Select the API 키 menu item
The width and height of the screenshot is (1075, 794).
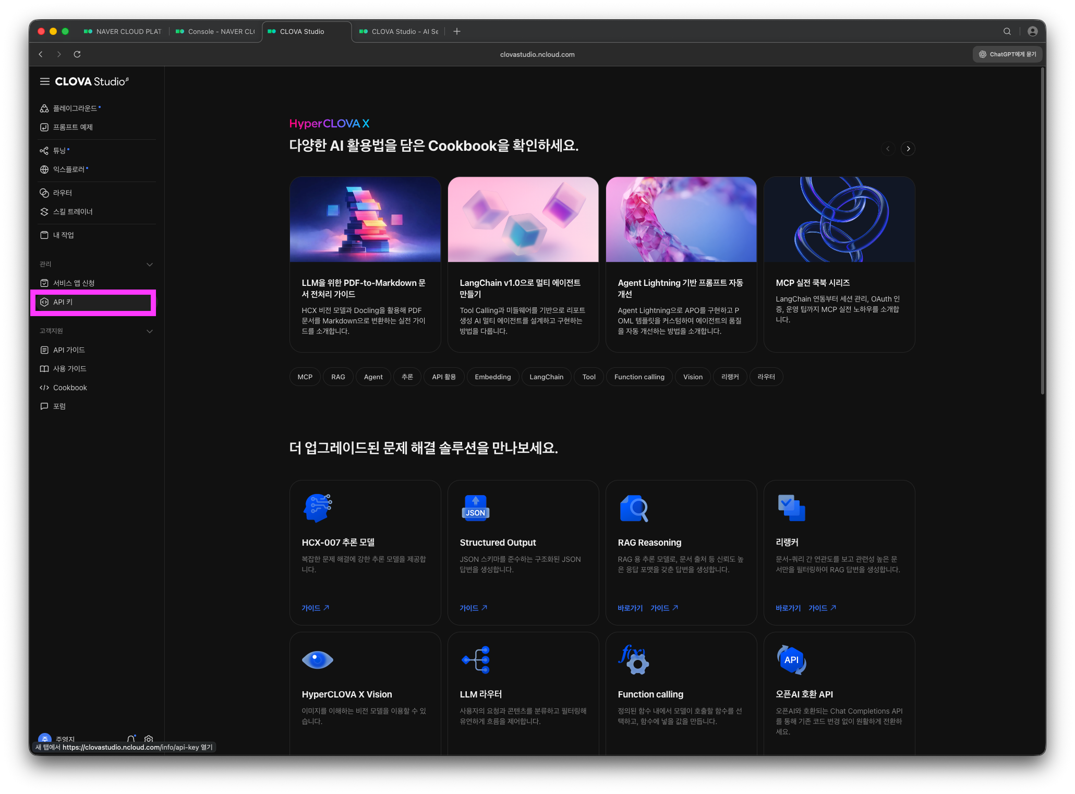point(94,302)
